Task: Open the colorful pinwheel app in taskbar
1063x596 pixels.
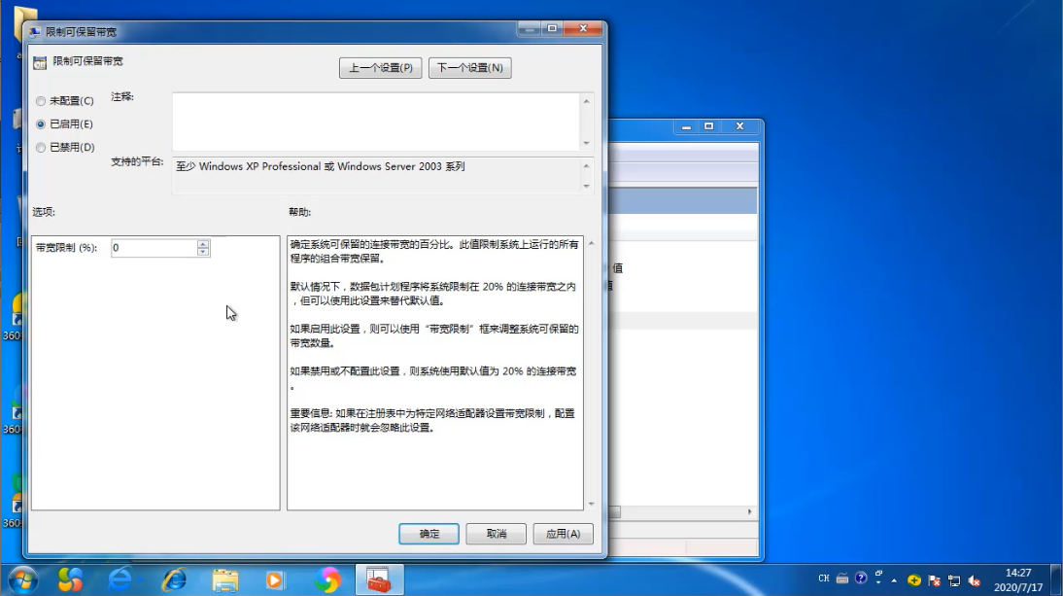Action: point(327,580)
